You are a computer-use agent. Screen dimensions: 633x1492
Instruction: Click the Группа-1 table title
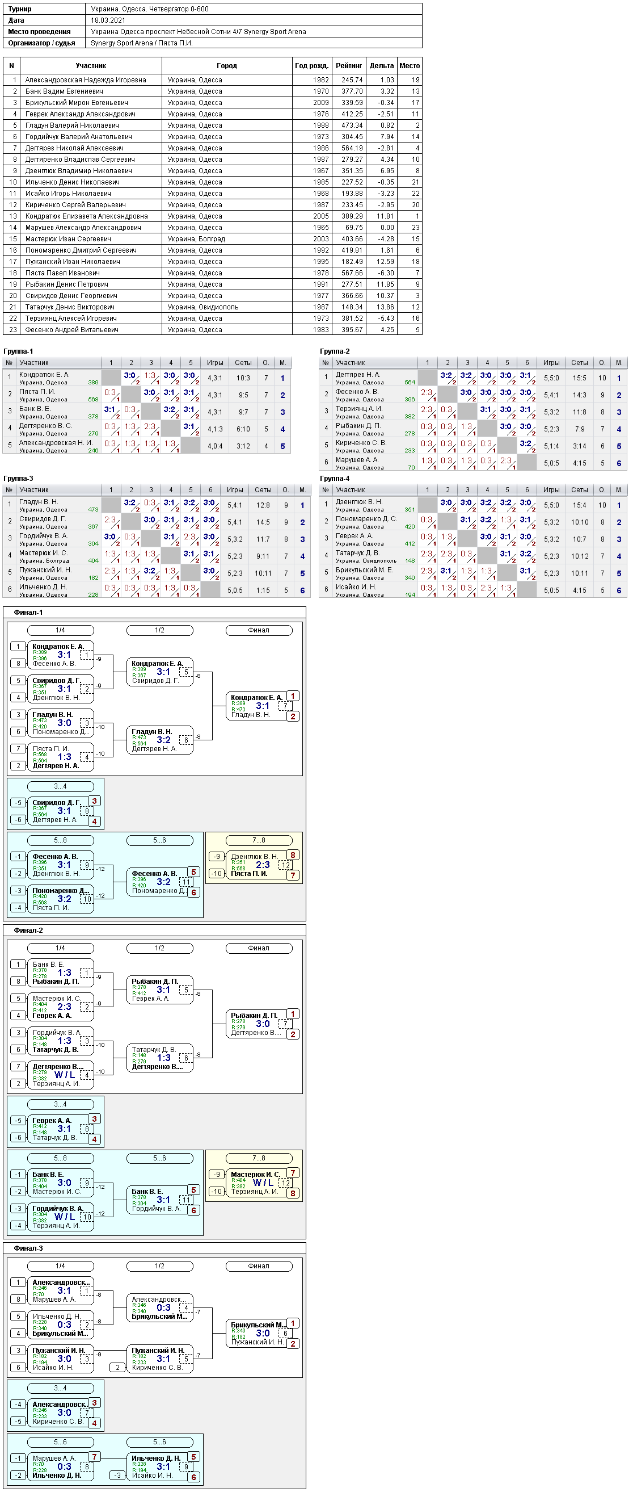click(19, 351)
